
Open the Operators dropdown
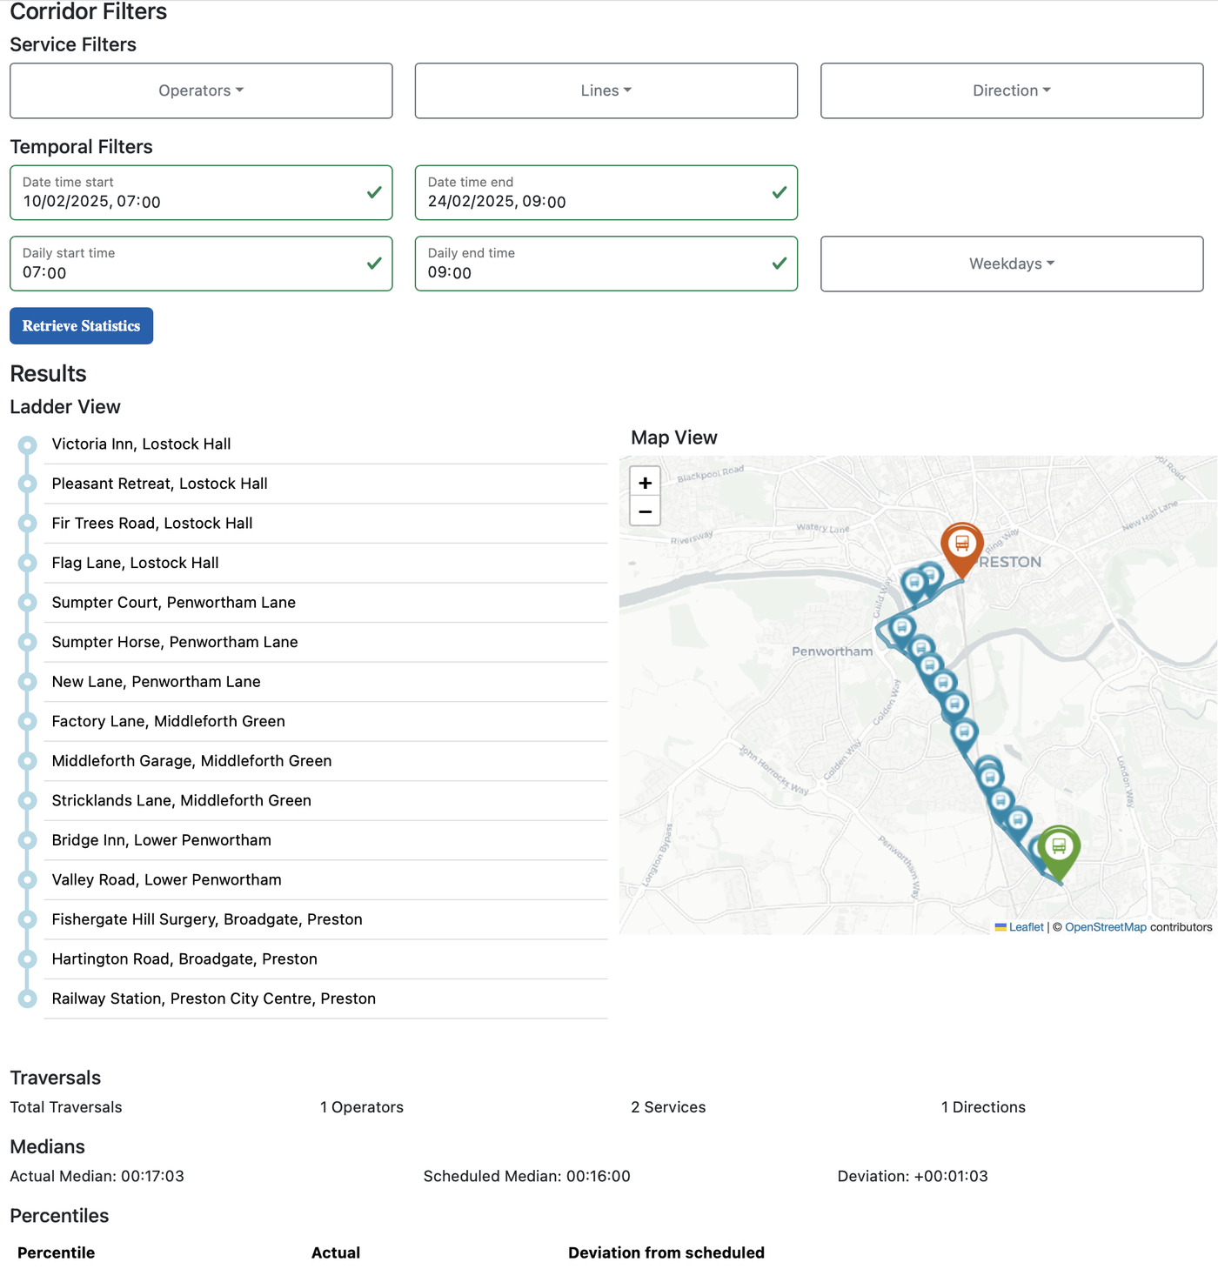201,90
